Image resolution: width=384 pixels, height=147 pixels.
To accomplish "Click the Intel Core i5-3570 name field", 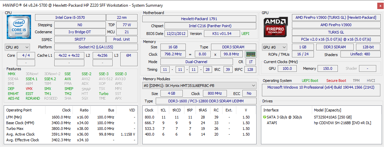I will (70, 17).
